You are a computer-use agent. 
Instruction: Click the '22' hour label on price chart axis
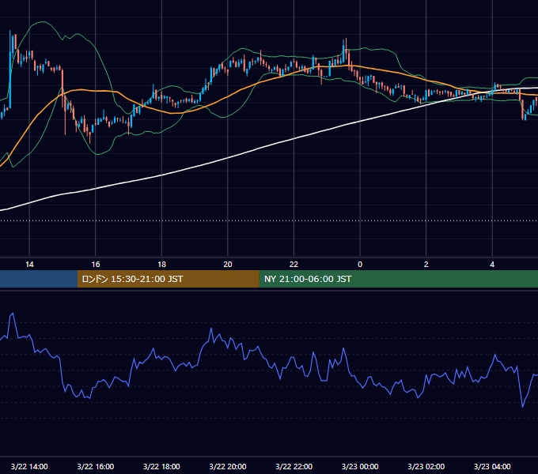pos(294,265)
